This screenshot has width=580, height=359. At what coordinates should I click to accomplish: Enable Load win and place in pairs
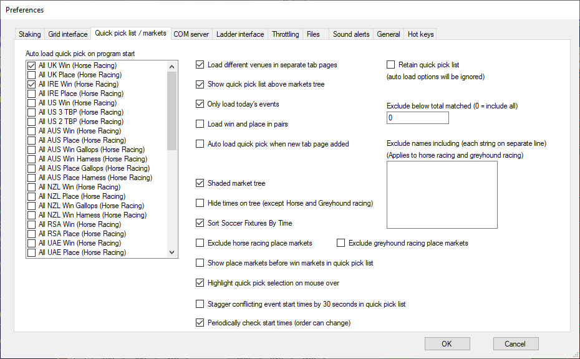point(200,124)
